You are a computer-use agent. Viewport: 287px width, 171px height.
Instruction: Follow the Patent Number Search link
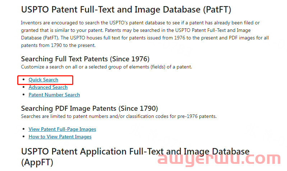click(x=54, y=95)
